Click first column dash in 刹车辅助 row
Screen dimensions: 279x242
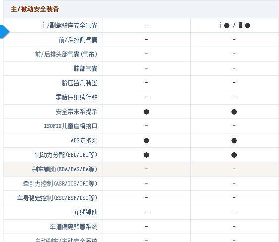point(146,169)
